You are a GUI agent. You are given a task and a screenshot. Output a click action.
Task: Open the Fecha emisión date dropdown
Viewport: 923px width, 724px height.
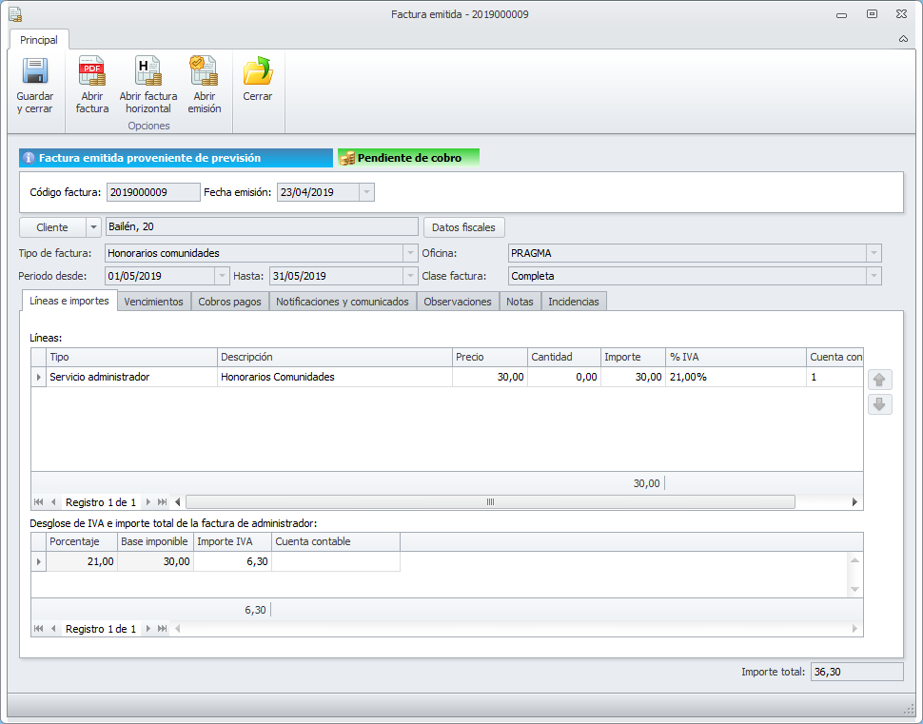click(x=366, y=192)
